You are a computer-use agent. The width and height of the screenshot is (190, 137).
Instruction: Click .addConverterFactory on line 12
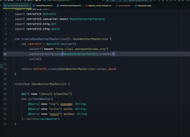coord(45,54)
